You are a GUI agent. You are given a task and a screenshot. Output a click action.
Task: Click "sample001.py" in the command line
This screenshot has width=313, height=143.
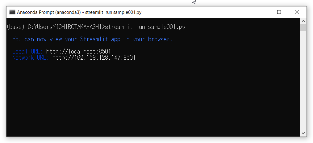167,27
